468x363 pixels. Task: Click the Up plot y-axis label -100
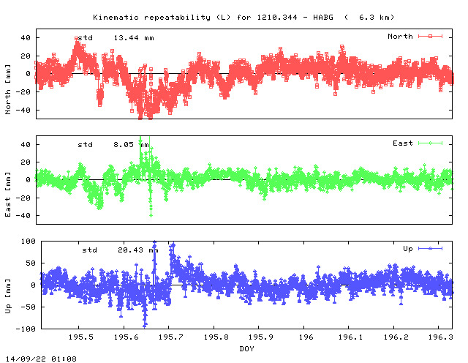coord(26,329)
